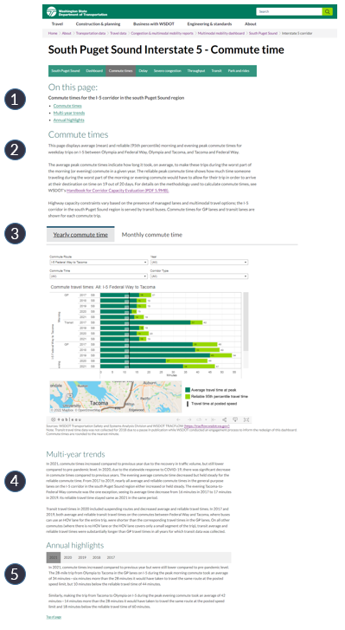Open the Severe congestion nav tab

[168, 71]
